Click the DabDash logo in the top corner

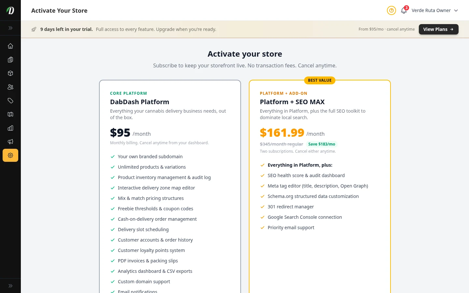(10, 10)
